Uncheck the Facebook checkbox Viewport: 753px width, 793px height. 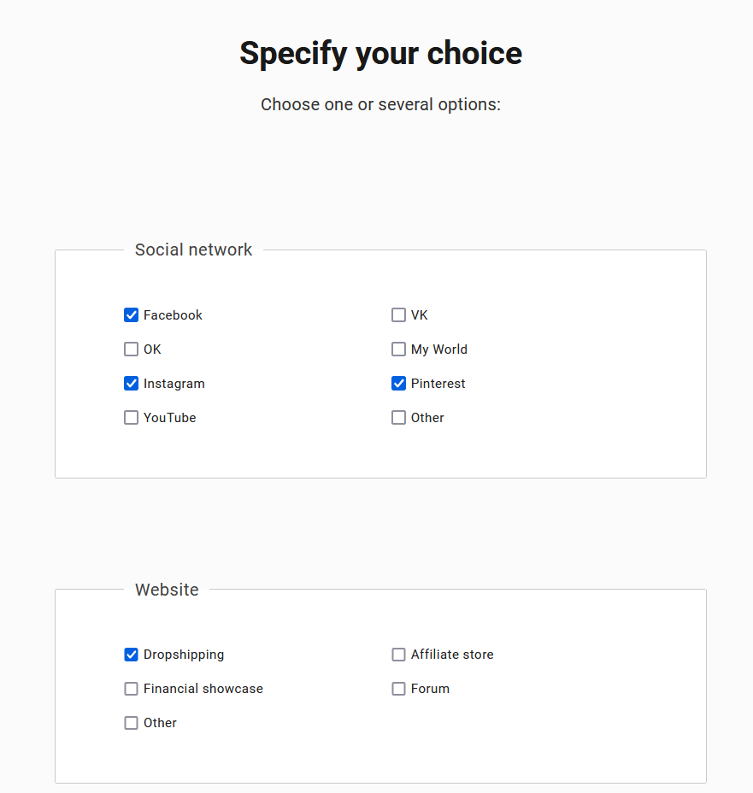point(131,314)
